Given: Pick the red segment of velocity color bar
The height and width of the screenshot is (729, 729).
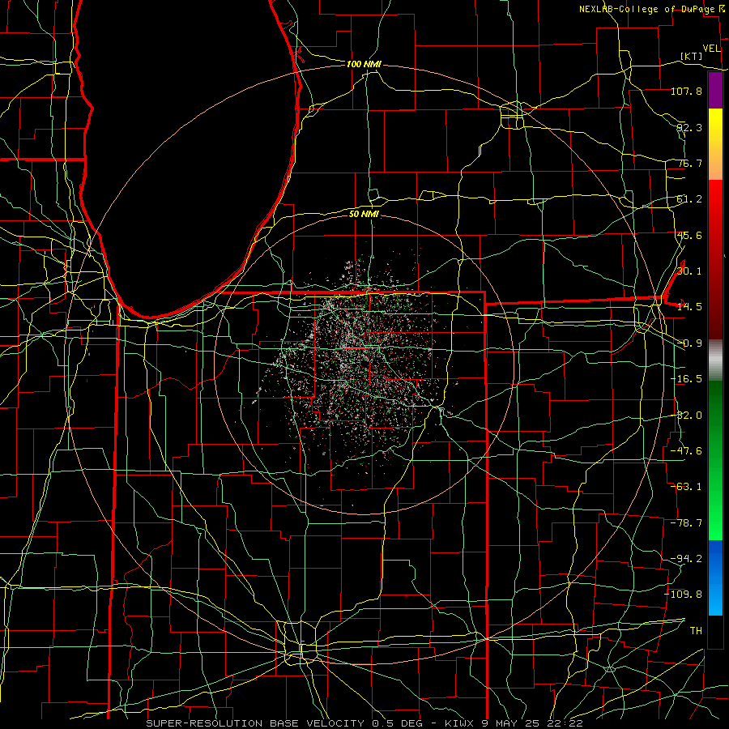Looking at the screenshot, I should [x=715, y=259].
